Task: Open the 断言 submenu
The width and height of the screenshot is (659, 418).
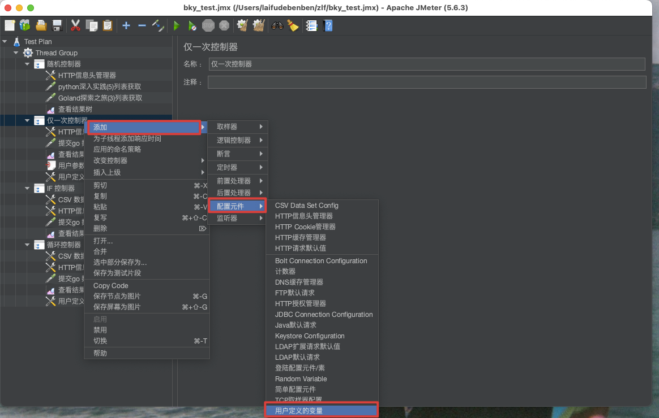Action: pyautogui.click(x=237, y=154)
